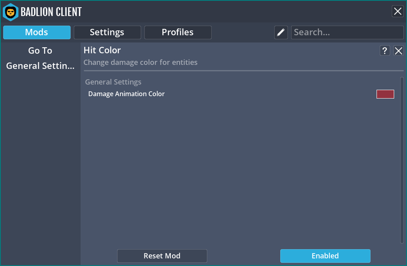Click the General Settings section header
407x266 pixels.
click(113, 82)
